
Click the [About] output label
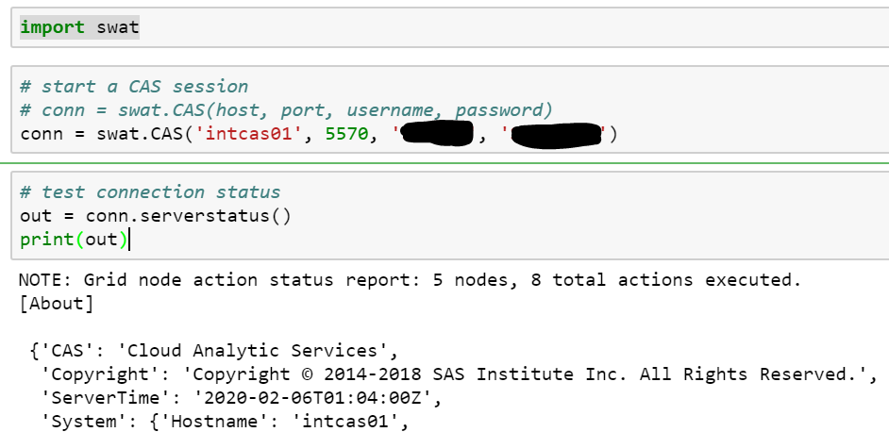coord(56,303)
